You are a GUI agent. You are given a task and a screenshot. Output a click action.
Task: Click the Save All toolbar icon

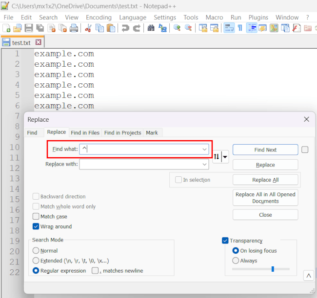coord(40,28)
